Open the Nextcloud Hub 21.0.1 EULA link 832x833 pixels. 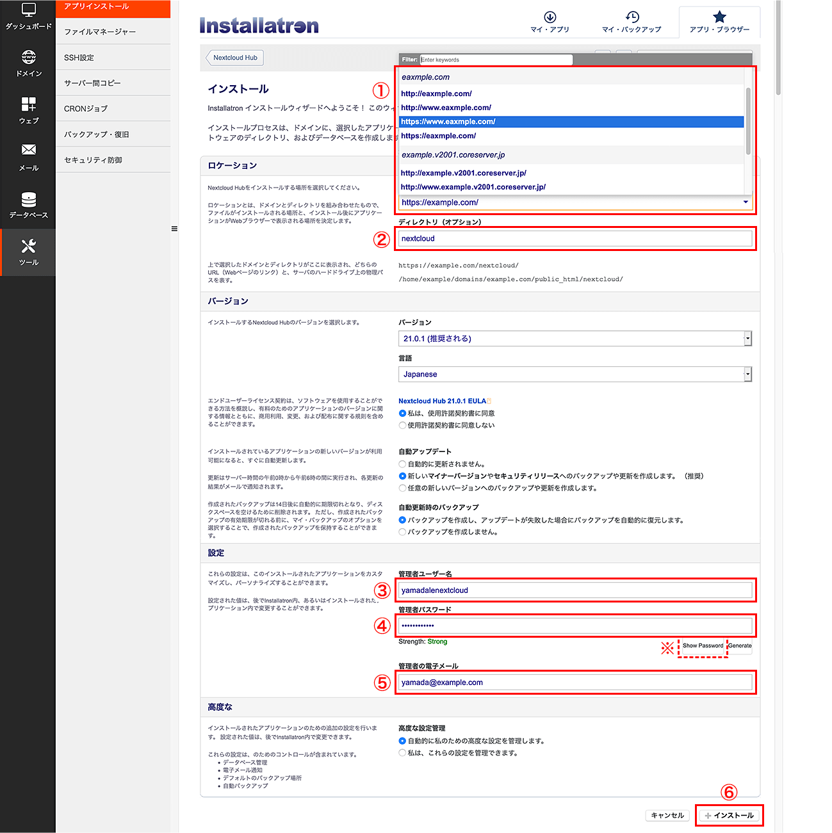tap(443, 401)
